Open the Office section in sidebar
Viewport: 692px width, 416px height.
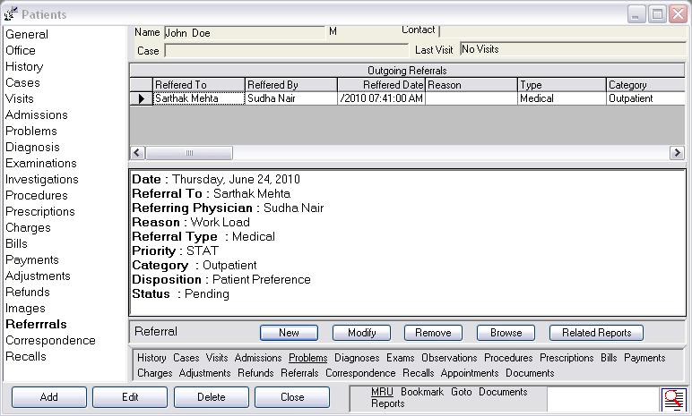(21, 50)
